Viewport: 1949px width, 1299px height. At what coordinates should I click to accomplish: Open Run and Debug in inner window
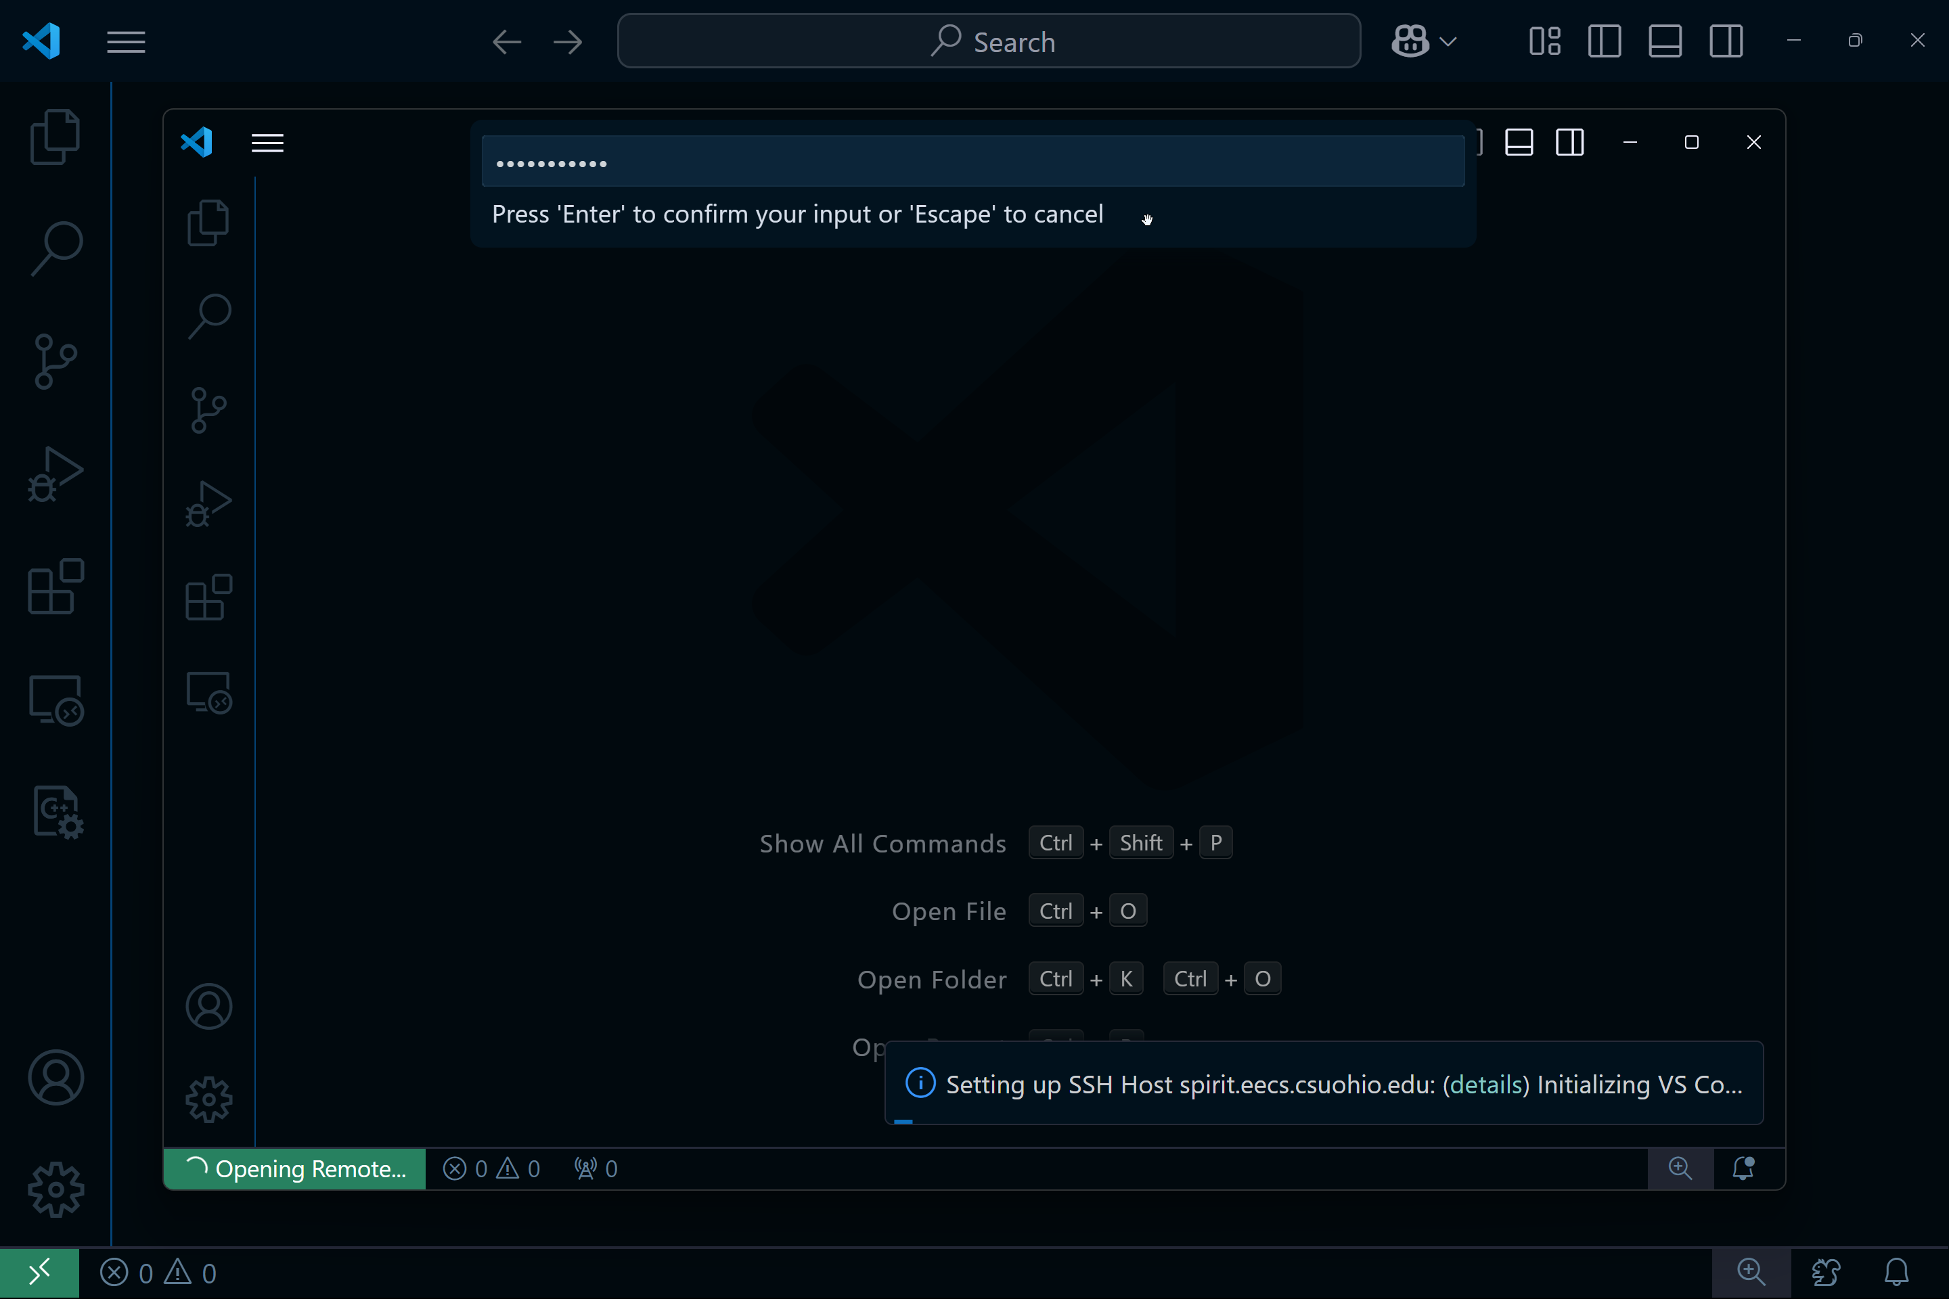[208, 503]
